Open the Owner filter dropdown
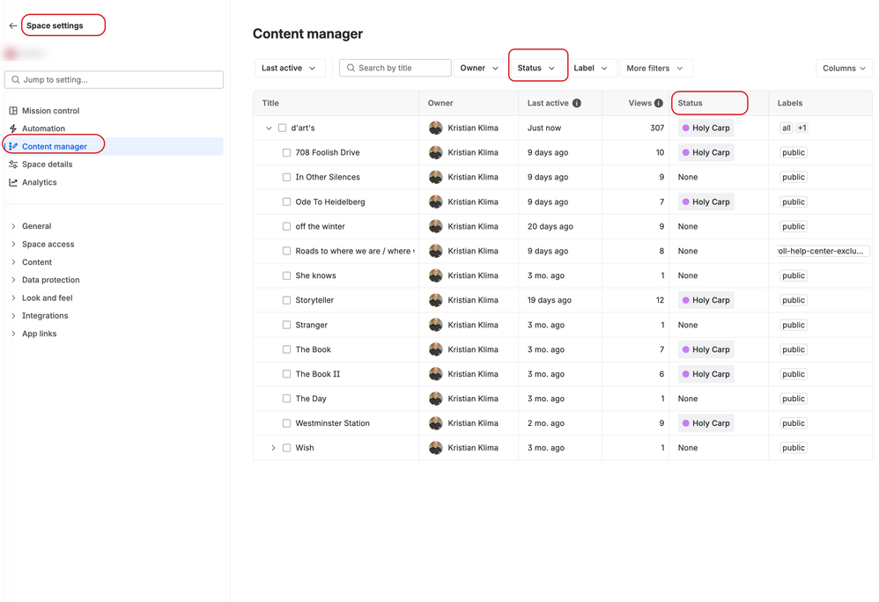This screenshot has width=879, height=602. [479, 68]
